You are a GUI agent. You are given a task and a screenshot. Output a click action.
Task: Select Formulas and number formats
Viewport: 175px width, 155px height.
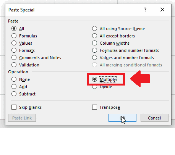tap(94, 50)
